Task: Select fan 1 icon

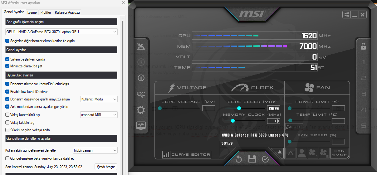Action: [x=313, y=153]
